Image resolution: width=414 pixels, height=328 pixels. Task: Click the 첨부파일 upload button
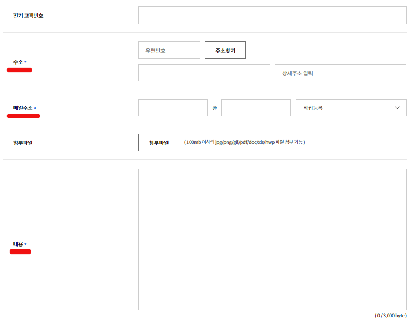[x=159, y=143]
